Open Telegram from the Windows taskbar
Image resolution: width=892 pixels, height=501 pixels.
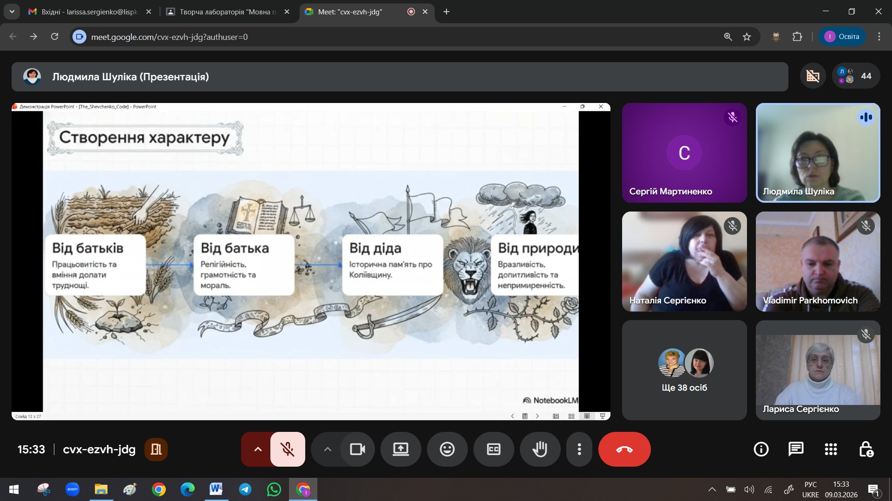pyautogui.click(x=245, y=489)
